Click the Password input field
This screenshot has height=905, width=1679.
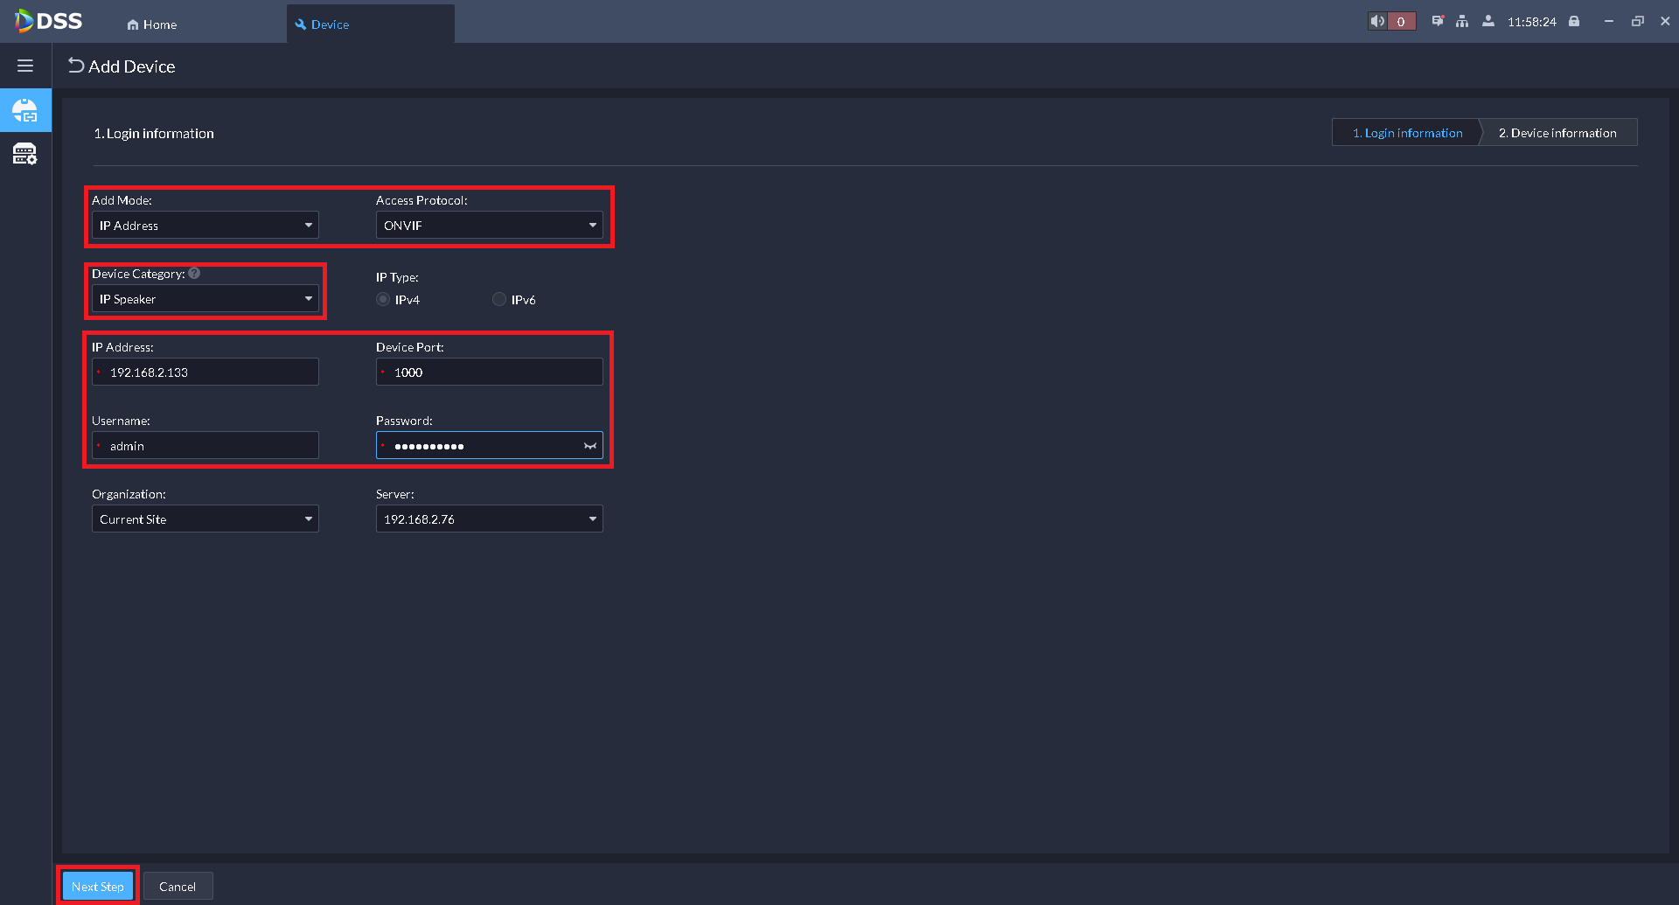pos(490,445)
